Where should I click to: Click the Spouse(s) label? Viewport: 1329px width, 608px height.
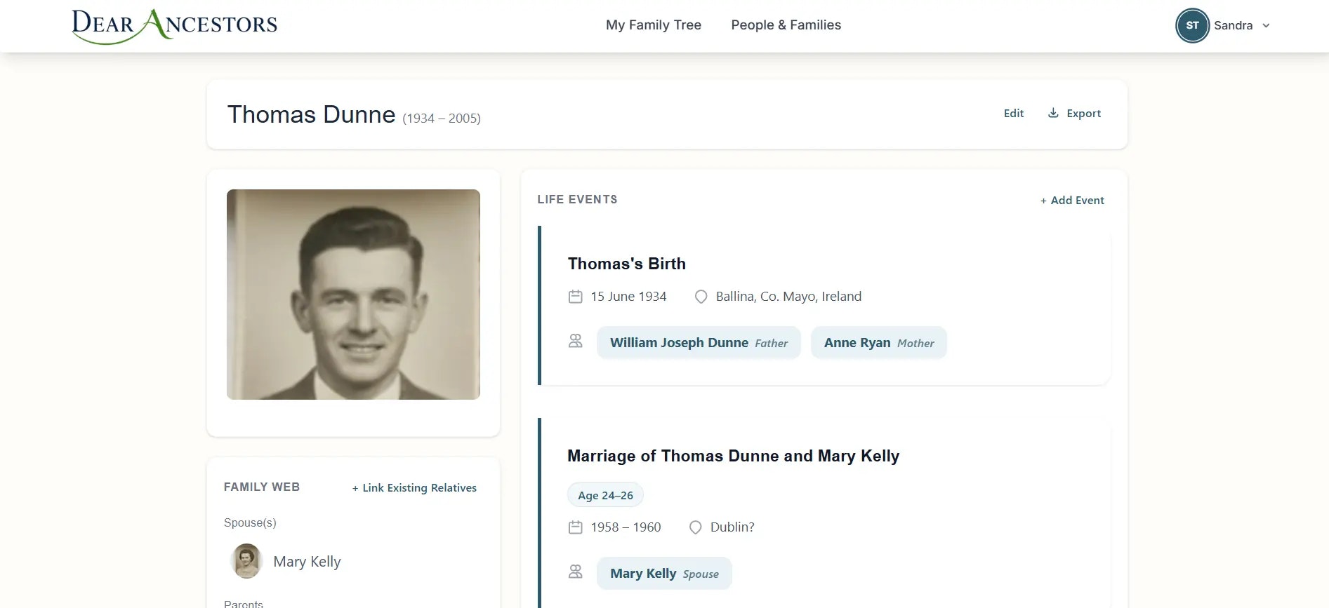(x=250, y=523)
